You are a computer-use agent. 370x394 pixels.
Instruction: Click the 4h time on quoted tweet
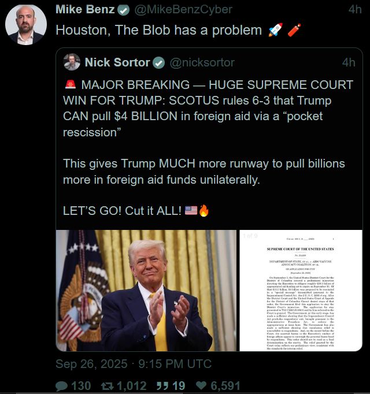coord(349,62)
